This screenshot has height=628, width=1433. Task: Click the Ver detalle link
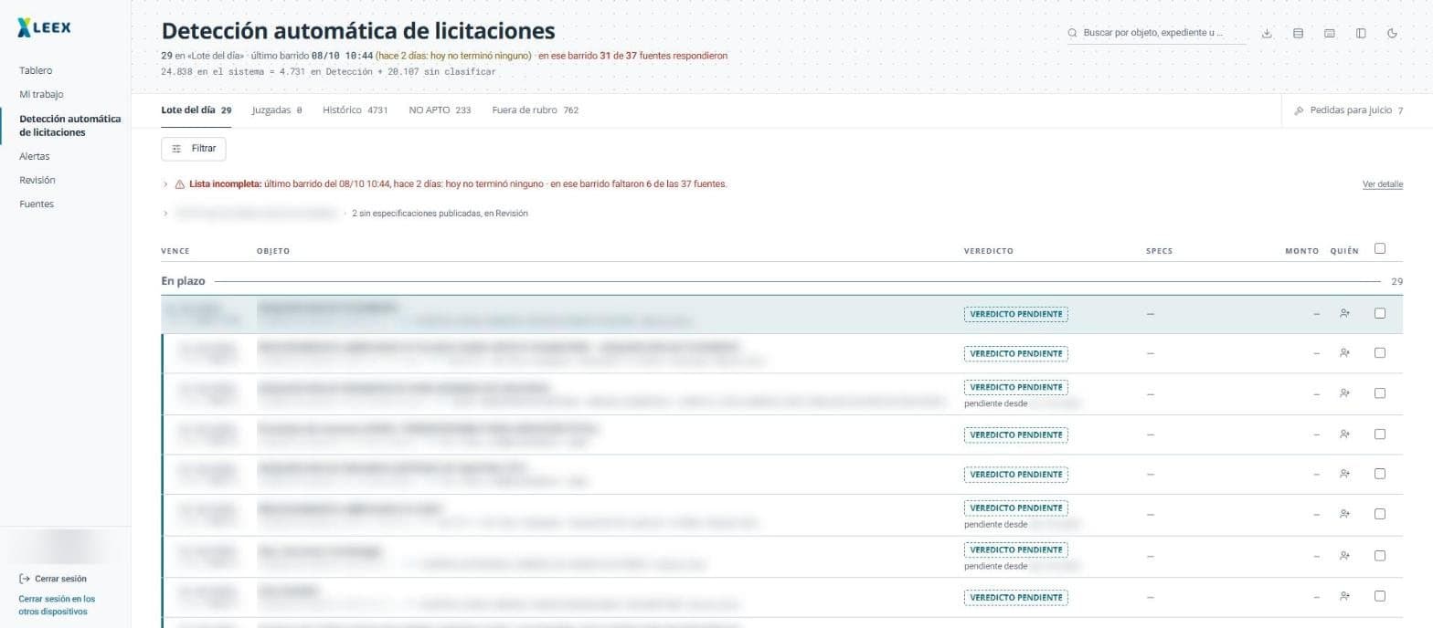1383,184
